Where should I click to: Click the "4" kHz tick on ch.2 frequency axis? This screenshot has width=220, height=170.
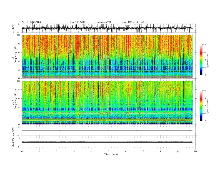coord(19,107)
